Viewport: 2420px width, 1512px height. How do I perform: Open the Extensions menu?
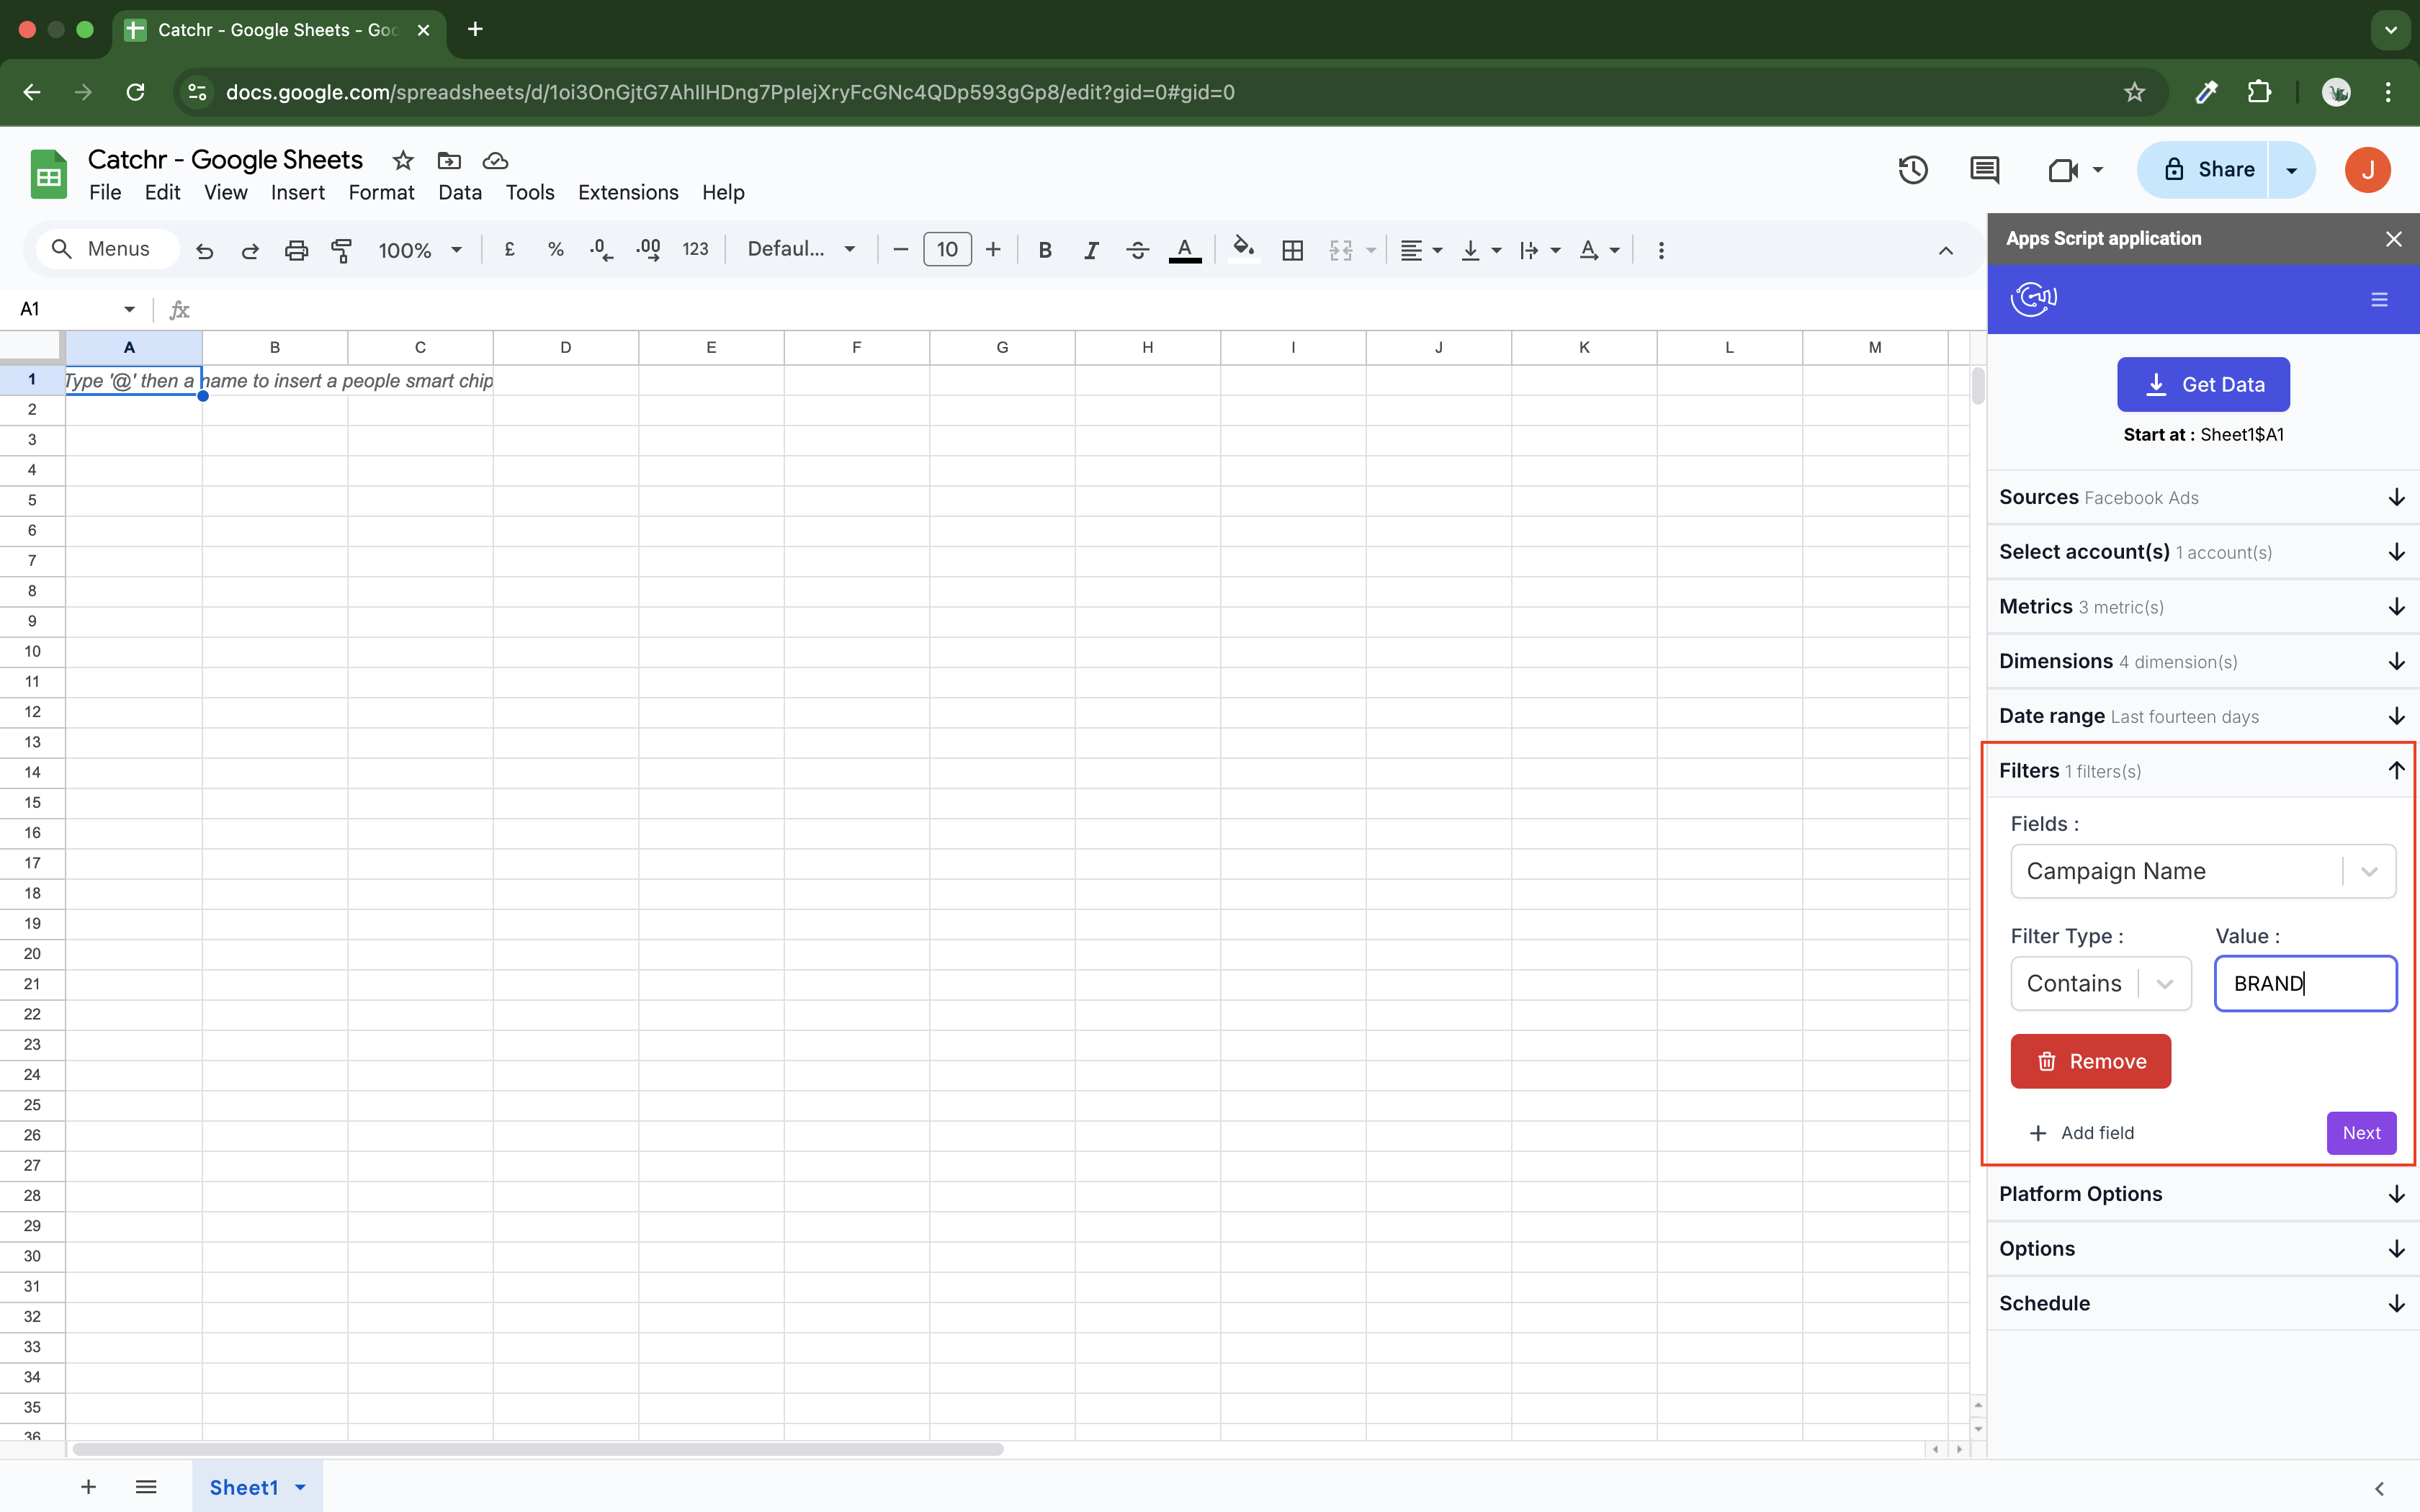pyautogui.click(x=628, y=192)
